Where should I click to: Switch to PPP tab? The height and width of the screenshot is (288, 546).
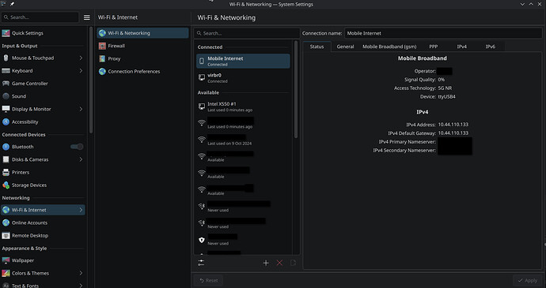433,47
